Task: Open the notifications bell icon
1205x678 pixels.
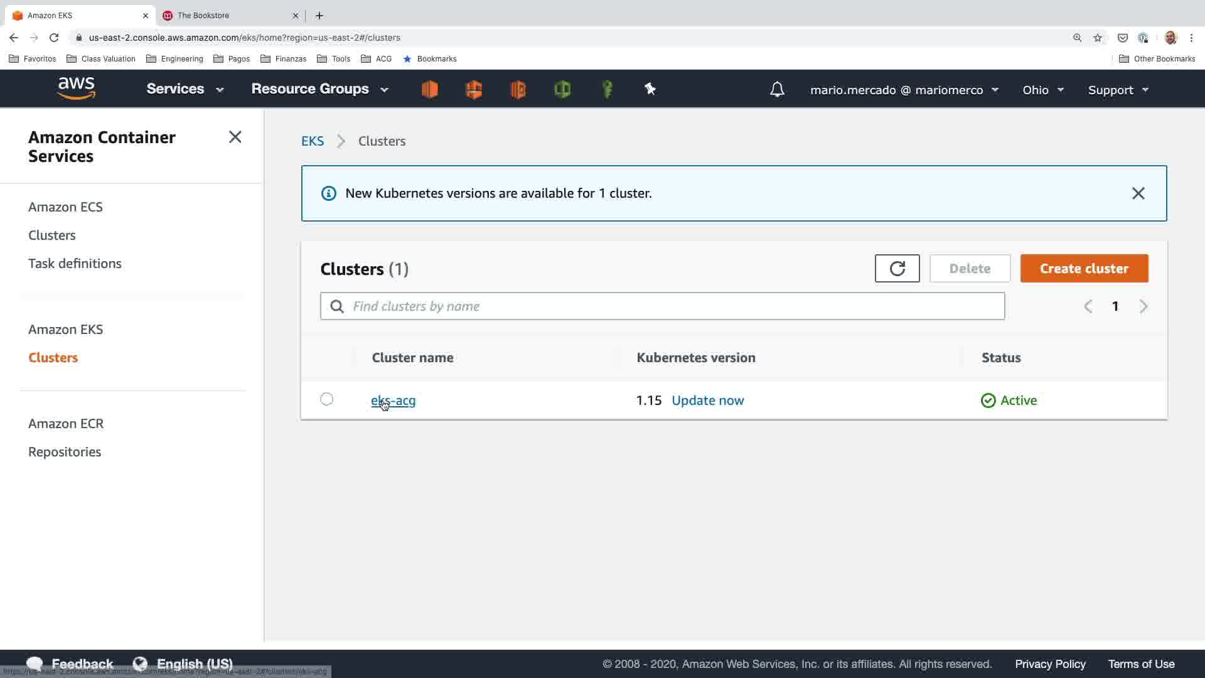Action: pyautogui.click(x=777, y=90)
